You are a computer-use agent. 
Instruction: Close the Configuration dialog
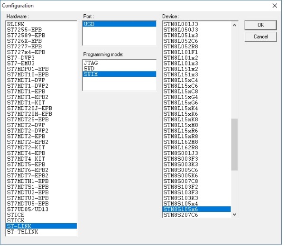[275, 6]
